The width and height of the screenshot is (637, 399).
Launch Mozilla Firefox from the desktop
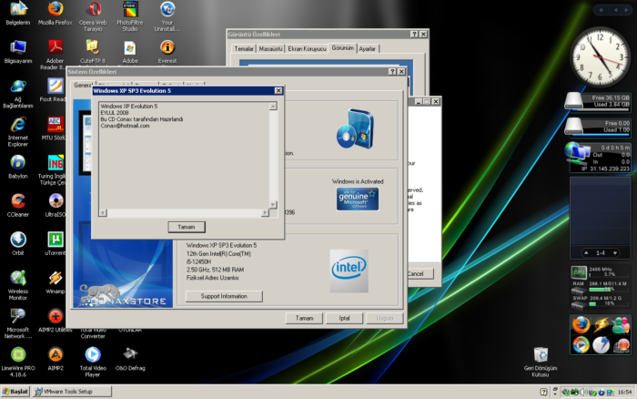pos(56,13)
